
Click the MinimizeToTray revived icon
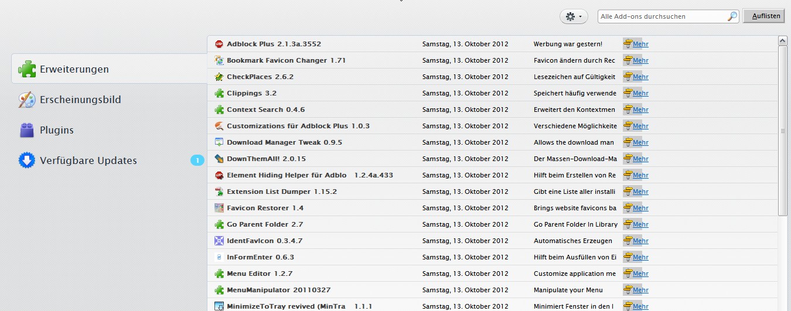pyautogui.click(x=219, y=306)
